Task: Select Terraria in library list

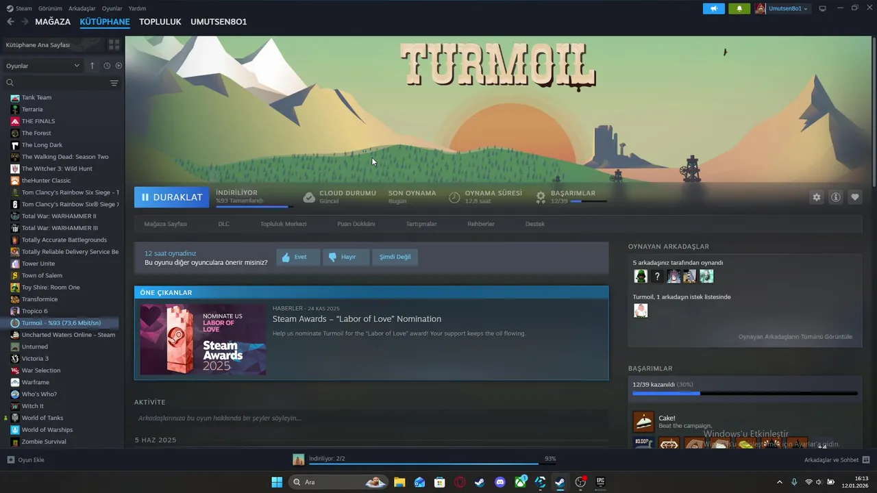Action: click(32, 110)
